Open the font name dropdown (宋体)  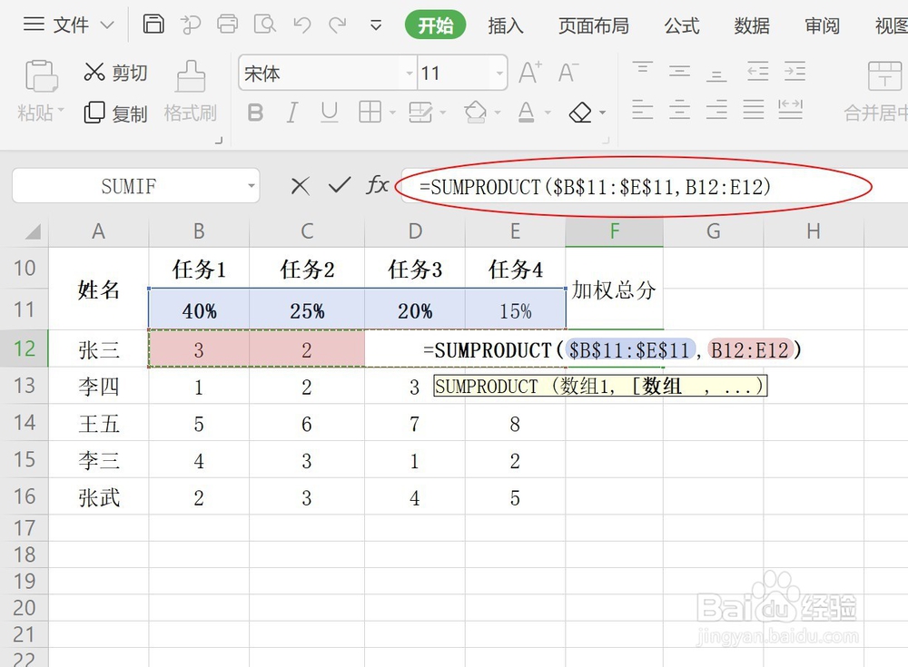click(408, 73)
